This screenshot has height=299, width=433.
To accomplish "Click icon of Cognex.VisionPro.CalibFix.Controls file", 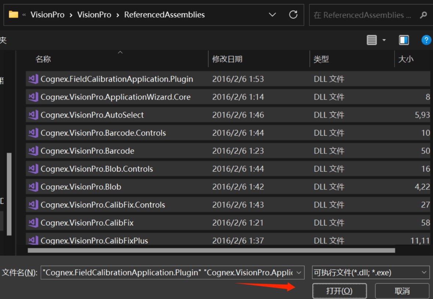I will [x=33, y=205].
